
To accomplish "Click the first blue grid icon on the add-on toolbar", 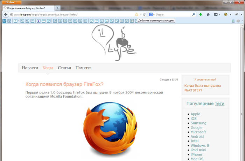I will click(4, 21).
